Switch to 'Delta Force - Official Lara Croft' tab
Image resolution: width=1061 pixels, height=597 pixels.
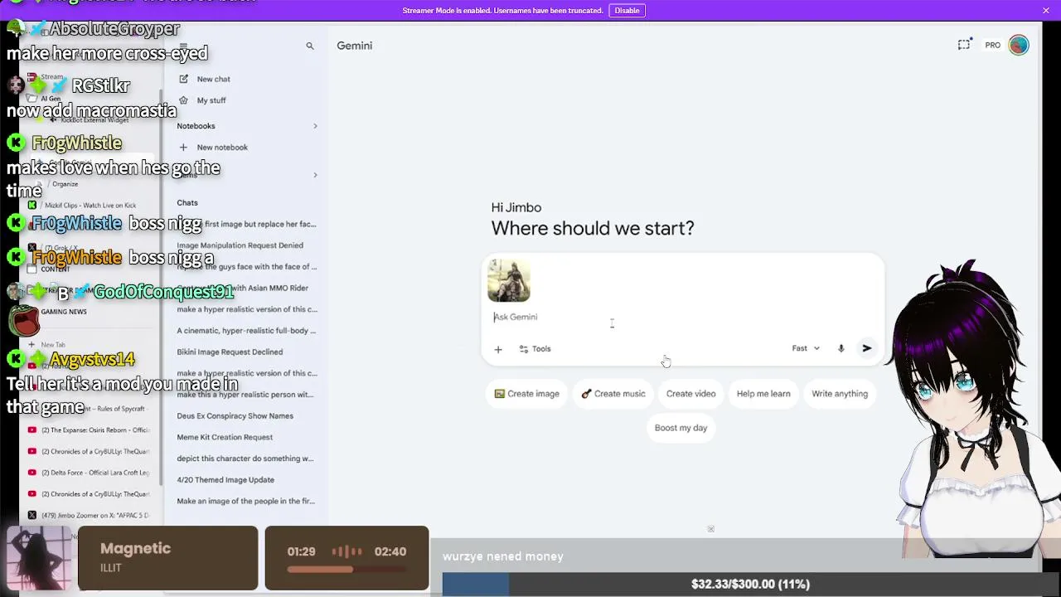pyautogui.click(x=90, y=473)
